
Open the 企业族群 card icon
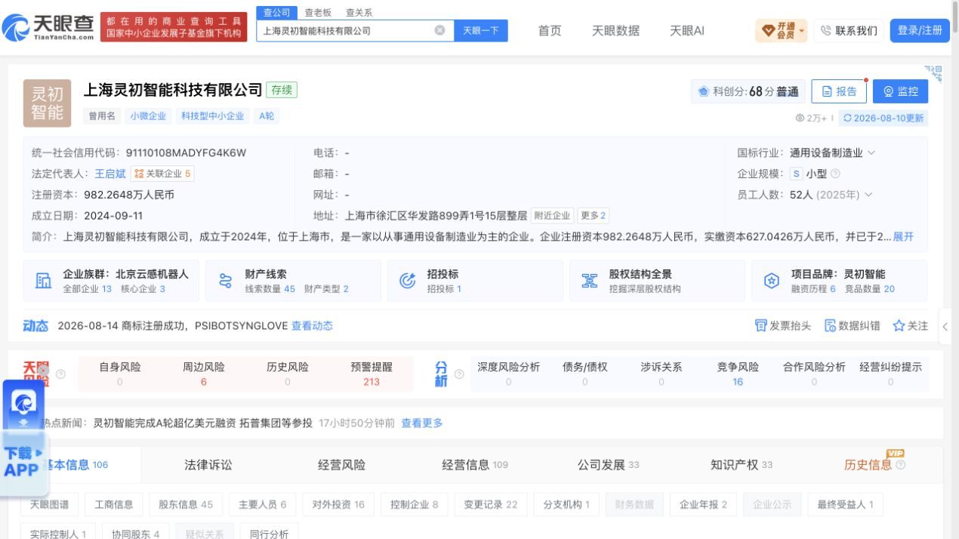43,281
